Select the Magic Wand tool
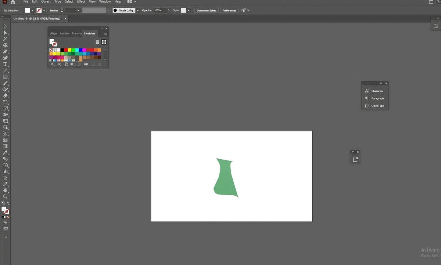 (x=5, y=39)
